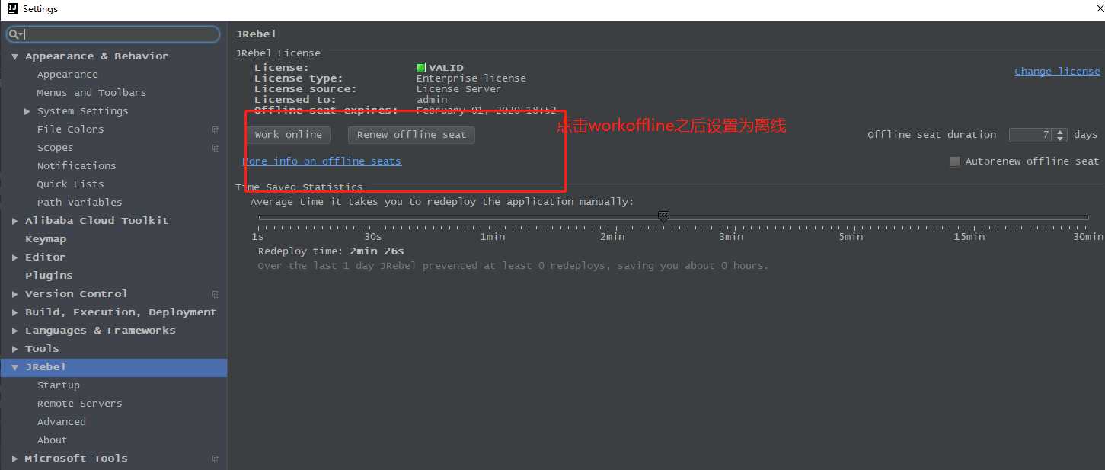Click the offline seat duration days field
The image size is (1105, 470).
1030,135
